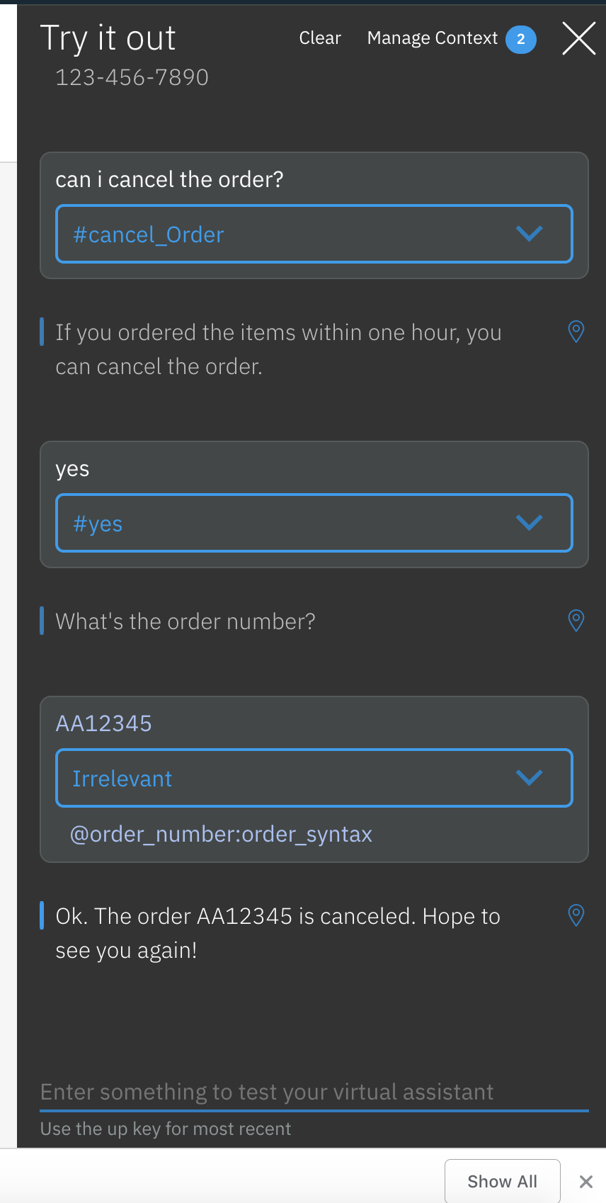Click location pin beside "What's the order number?"

click(576, 620)
